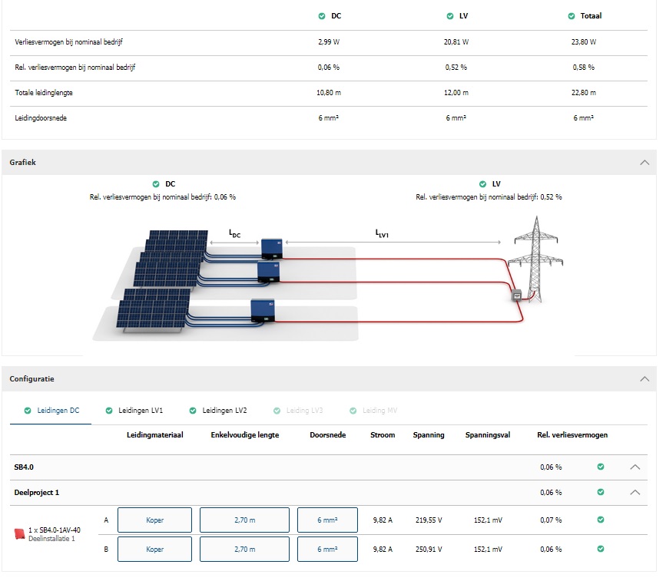Click the green check icon next to Totaal header
The height and width of the screenshot is (581, 666).
tap(572, 16)
